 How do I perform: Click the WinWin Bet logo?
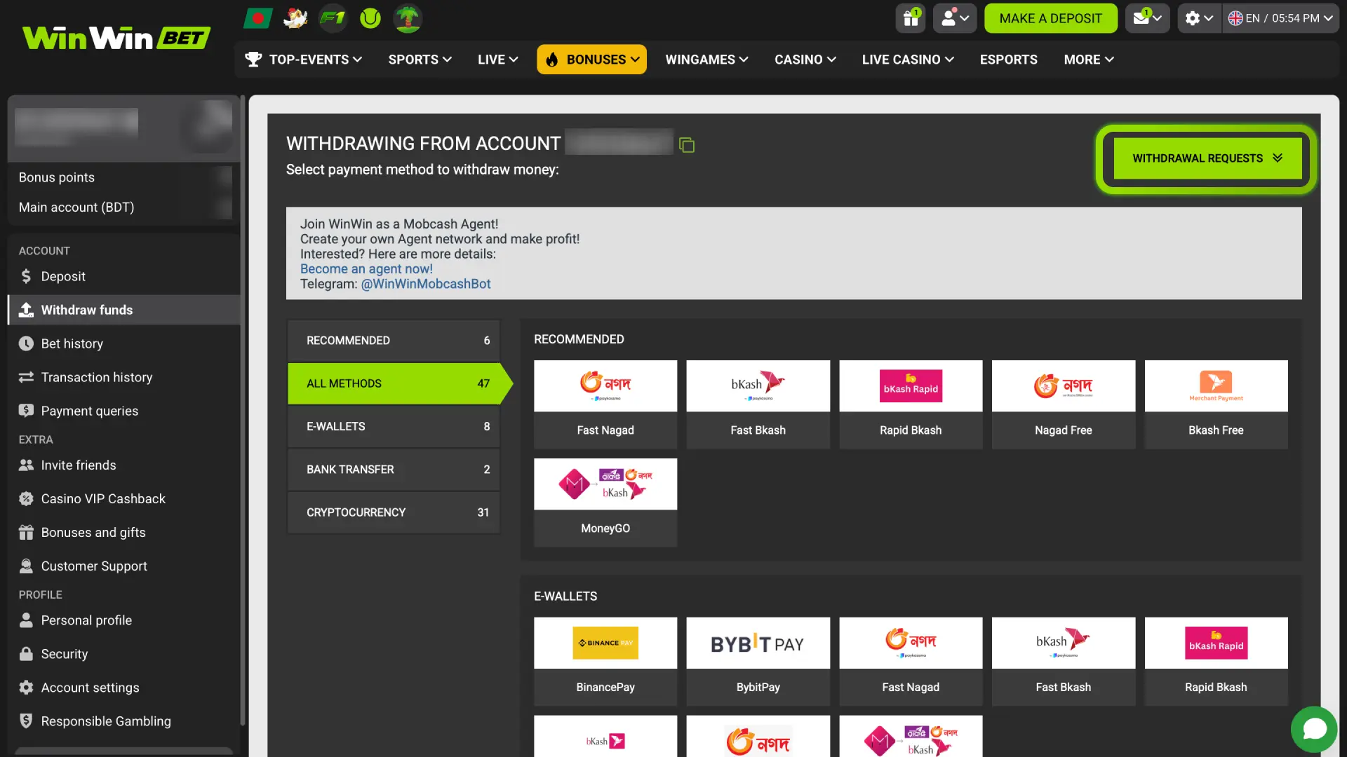coord(116,38)
